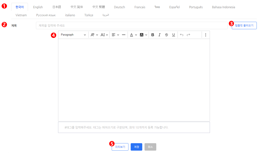Undo the last editor action

pyautogui.click(x=182, y=35)
